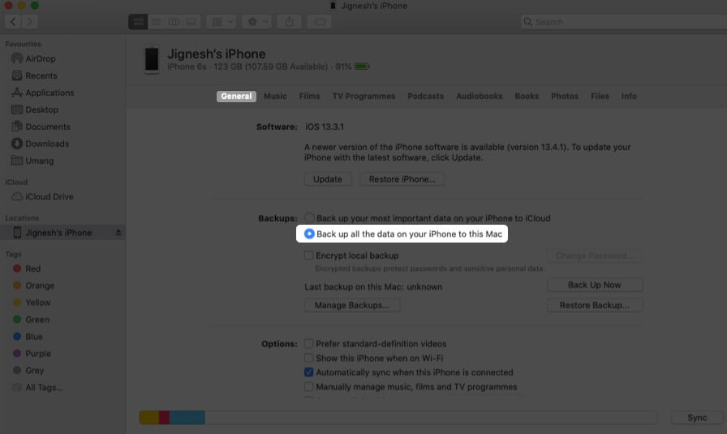
Task: Switch to the Files tab
Action: click(600, 96)
